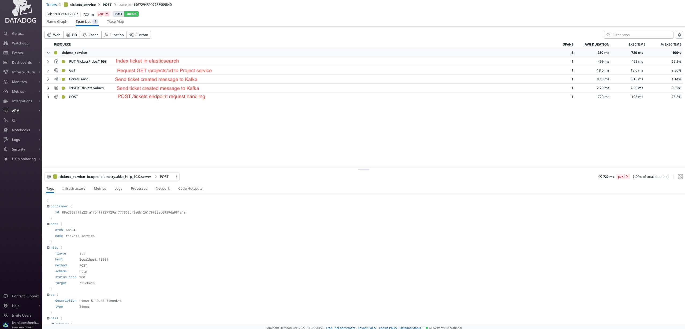Open the span list settings gear
This screenshot has width=685, height=329.
click(x=679, y=35)
